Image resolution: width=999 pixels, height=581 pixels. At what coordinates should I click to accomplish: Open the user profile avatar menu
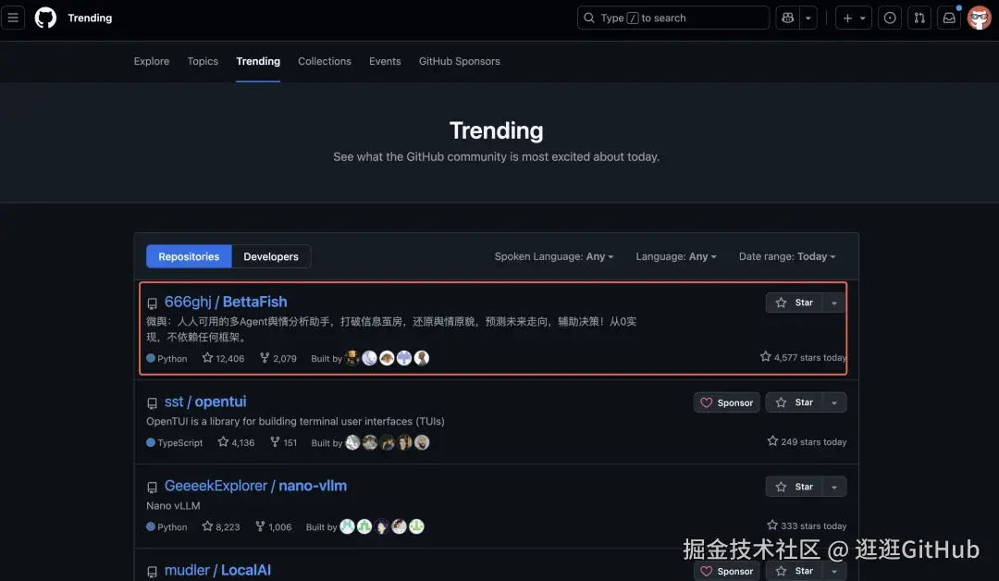click(979, 18)
